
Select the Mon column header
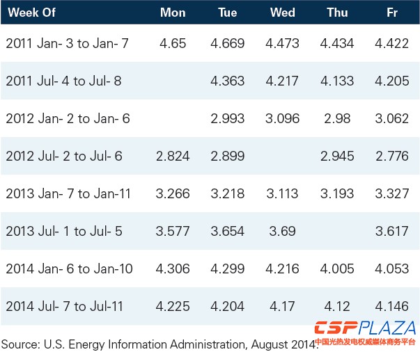(x=173, y=12)
